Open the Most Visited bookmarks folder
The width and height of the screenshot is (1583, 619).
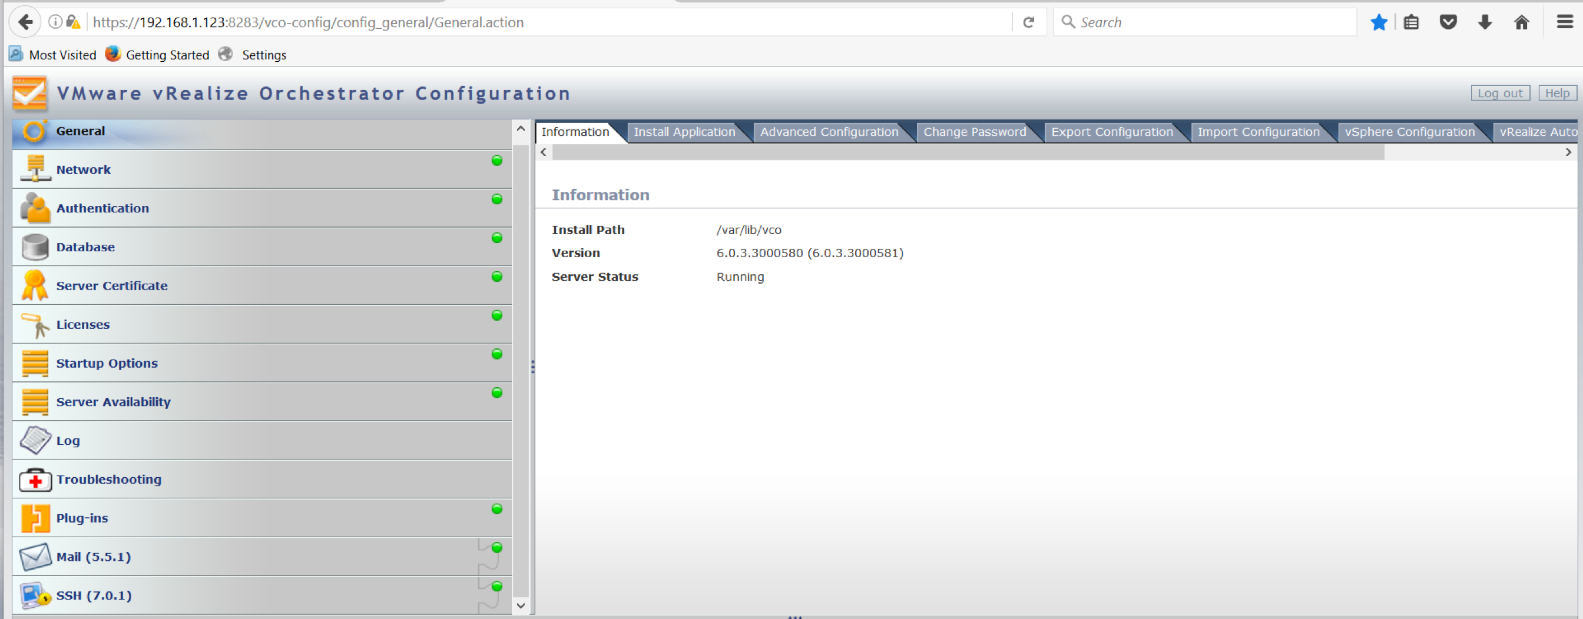coord(53,55)
